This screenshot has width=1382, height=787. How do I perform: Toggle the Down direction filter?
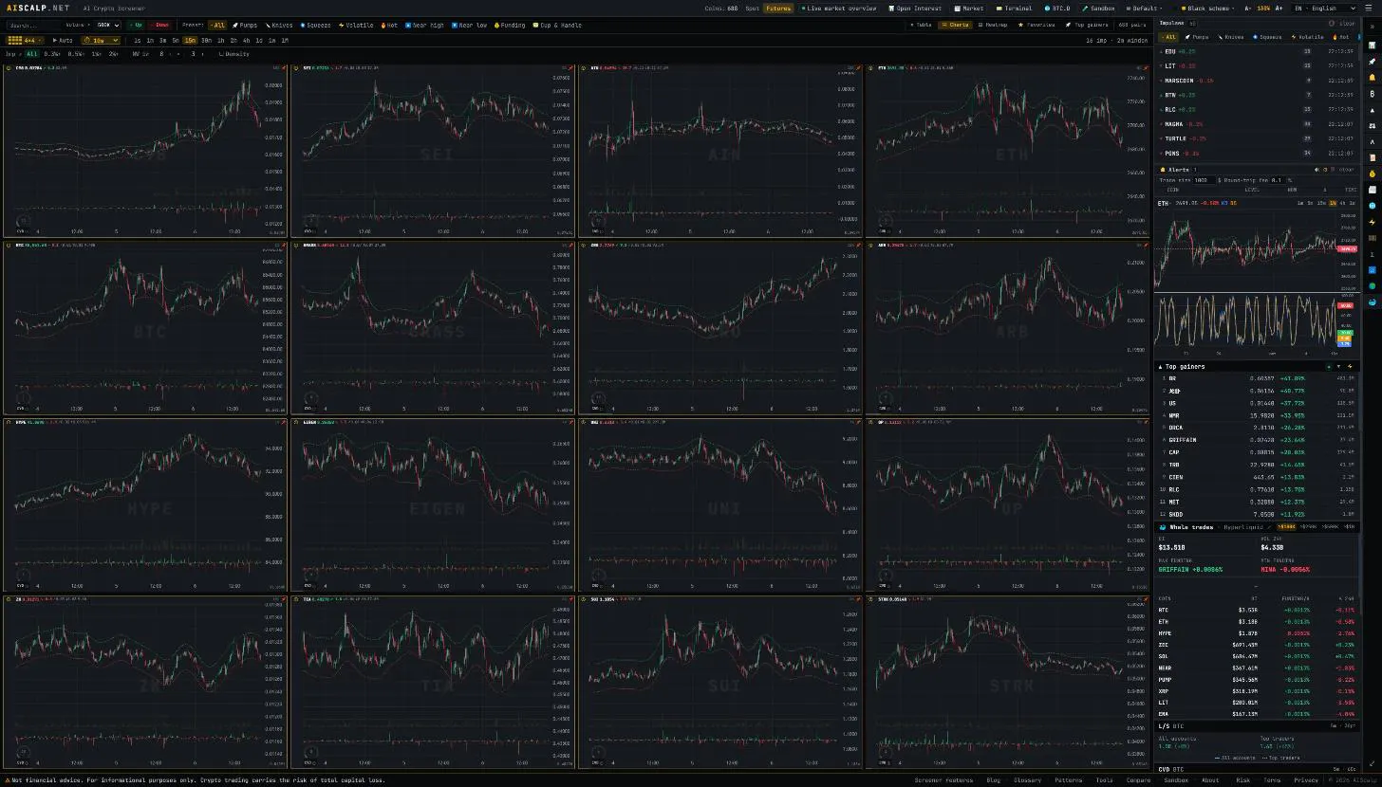tap(159, 25)
